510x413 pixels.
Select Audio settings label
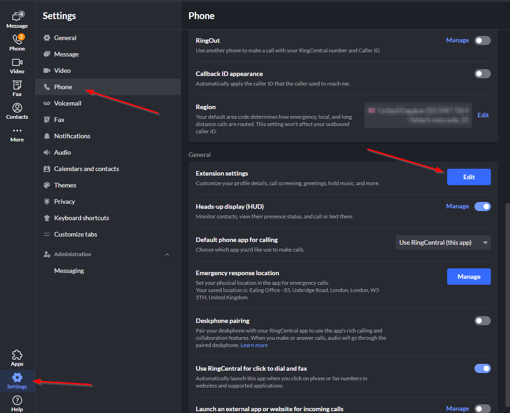click(62, 152)
